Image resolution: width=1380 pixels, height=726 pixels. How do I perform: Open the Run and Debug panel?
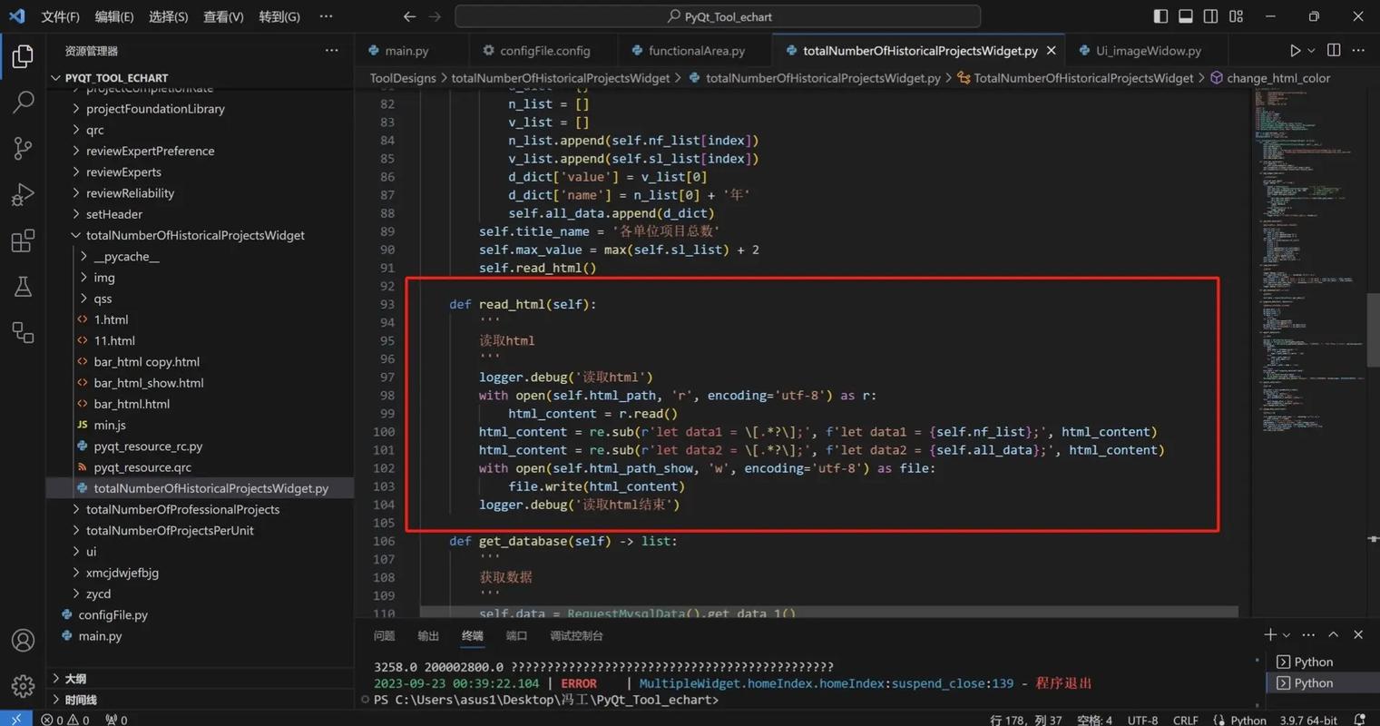[x=23, y=194]
